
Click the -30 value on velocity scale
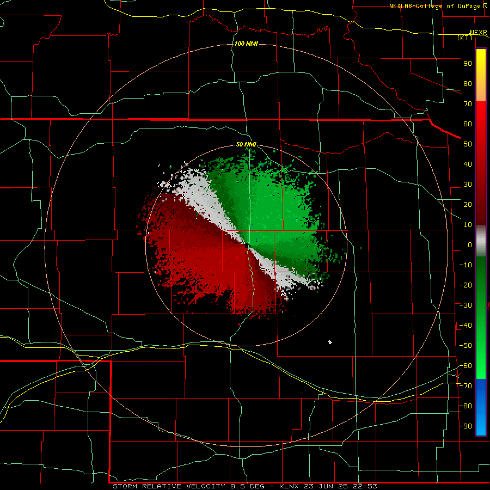coord(465,305)
